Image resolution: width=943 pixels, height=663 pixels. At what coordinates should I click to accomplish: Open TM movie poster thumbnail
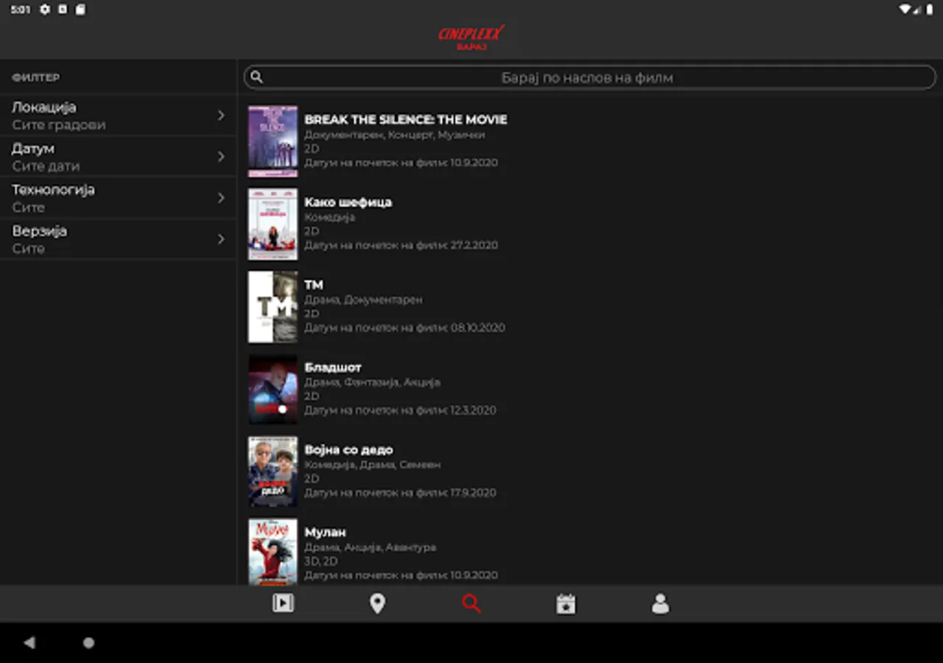pyautogui.click(x=273, y=306)
